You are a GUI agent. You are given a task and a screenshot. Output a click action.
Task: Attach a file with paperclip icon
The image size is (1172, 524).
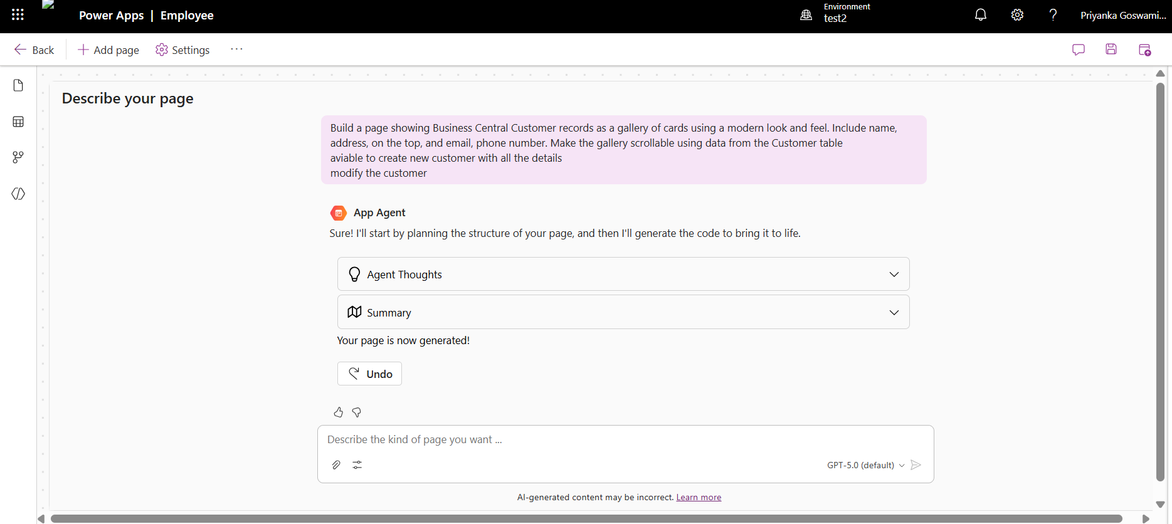(336, 465)
